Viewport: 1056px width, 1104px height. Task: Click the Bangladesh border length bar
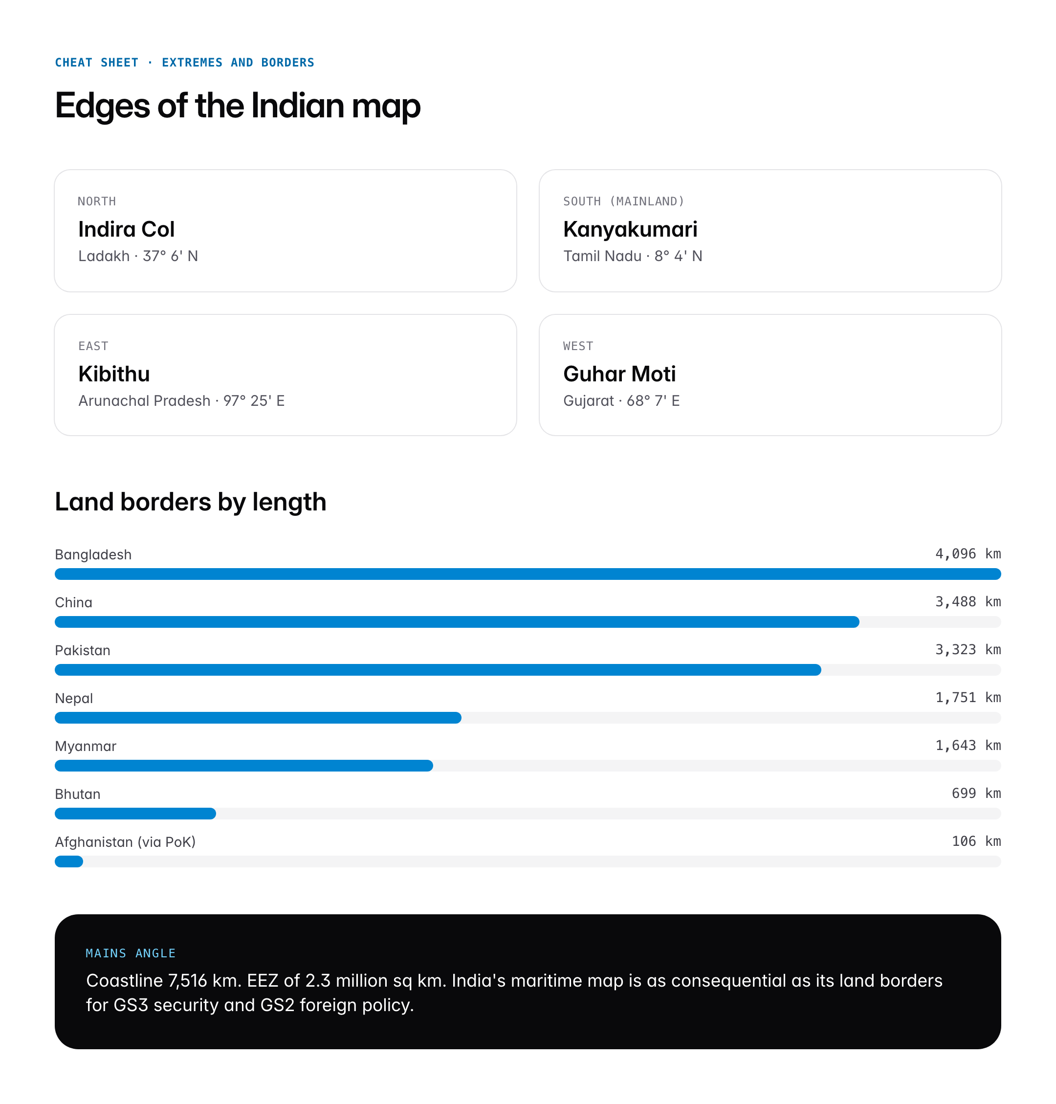[x=528, y=574]
